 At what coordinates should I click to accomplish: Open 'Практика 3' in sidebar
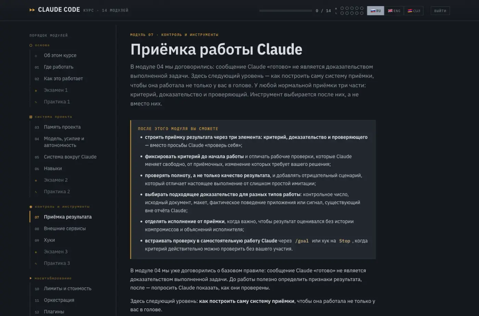(57, 263)
